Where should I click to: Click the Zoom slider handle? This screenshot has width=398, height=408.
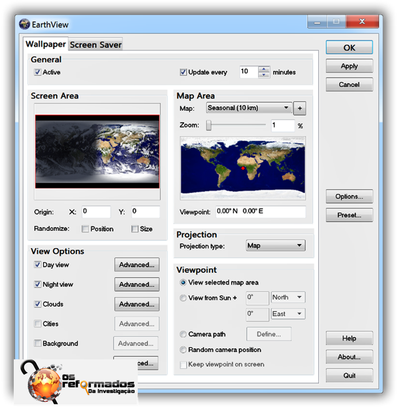pos(208,125)
